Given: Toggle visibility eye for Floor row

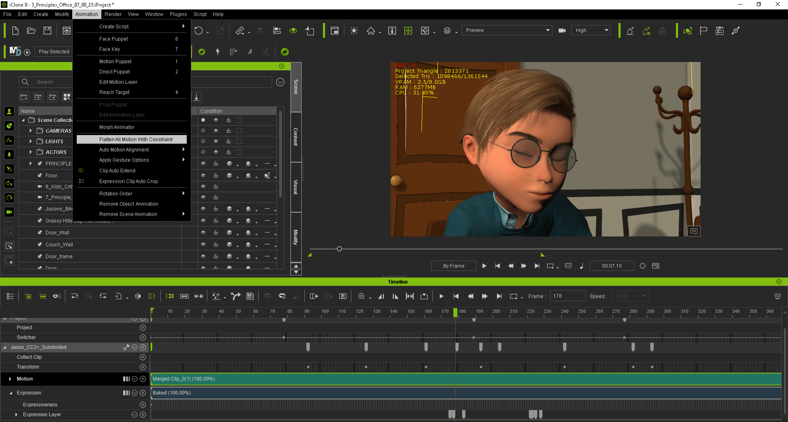Looking at the screenshot, I should click(x=203, y=175).
